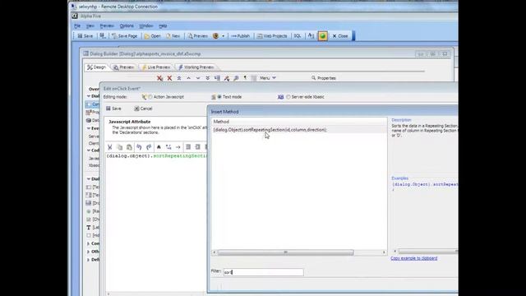Click the Method list scrollbar left arrow

[215, 252]
